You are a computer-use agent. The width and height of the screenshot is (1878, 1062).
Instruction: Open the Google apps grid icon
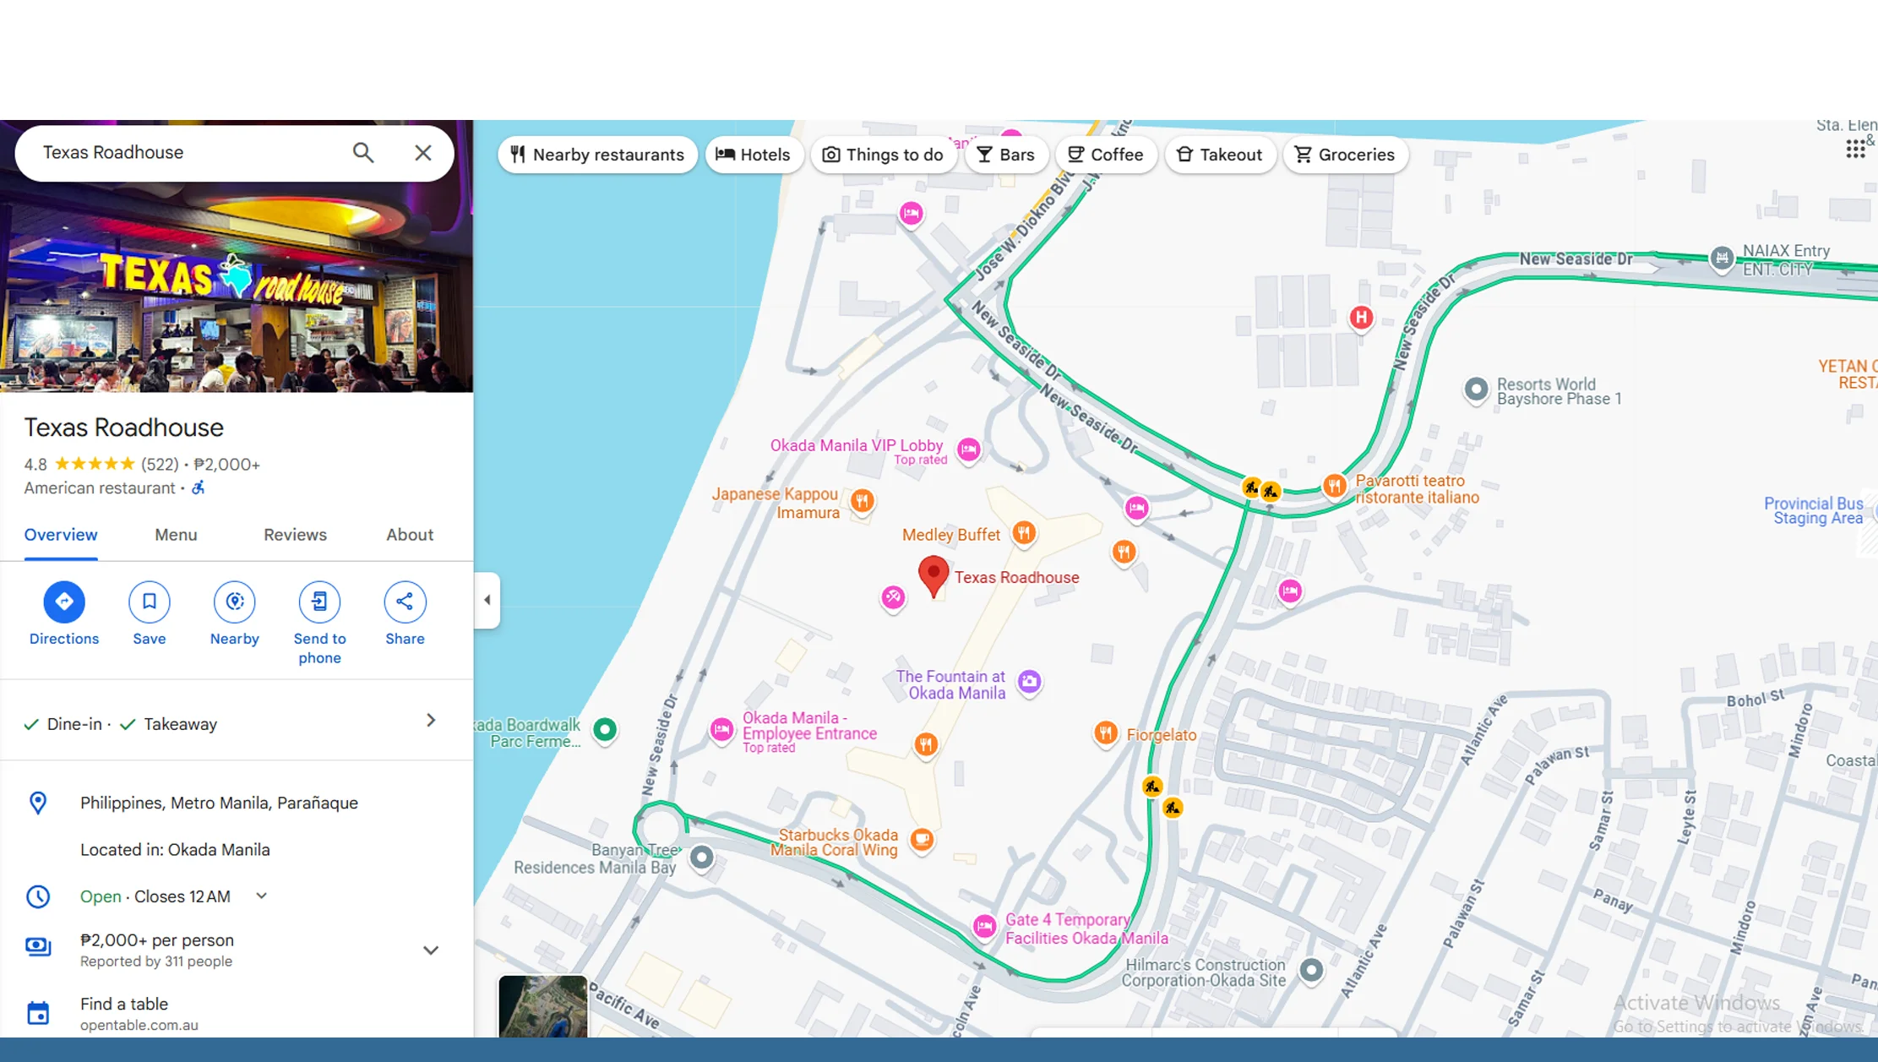point(1855,150)
